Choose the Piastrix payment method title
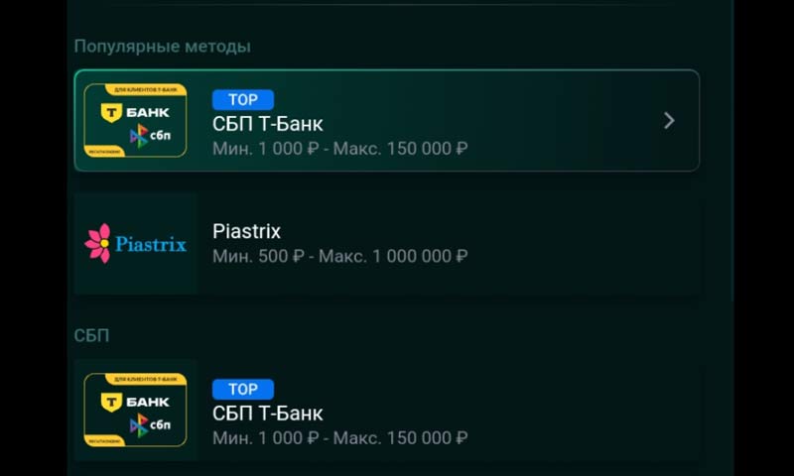 pyautogui.click(x=246, y=231)
